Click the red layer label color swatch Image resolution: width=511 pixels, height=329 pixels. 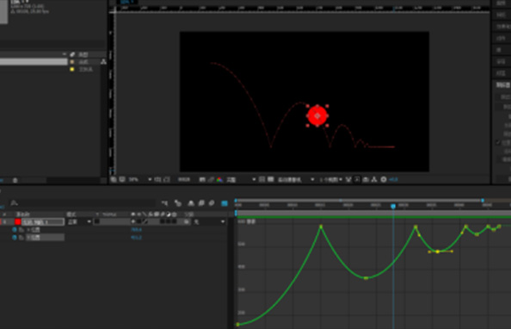pos(18,222)
